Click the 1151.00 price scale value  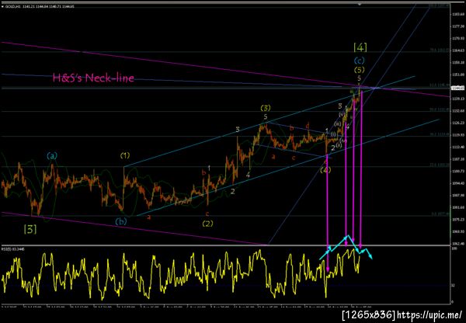tap(458, 75)
